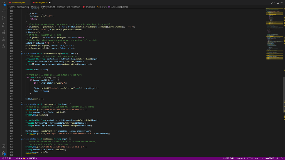
Task: Click the vertical scrollbar thumb in the editor
Action: point(284,94)
